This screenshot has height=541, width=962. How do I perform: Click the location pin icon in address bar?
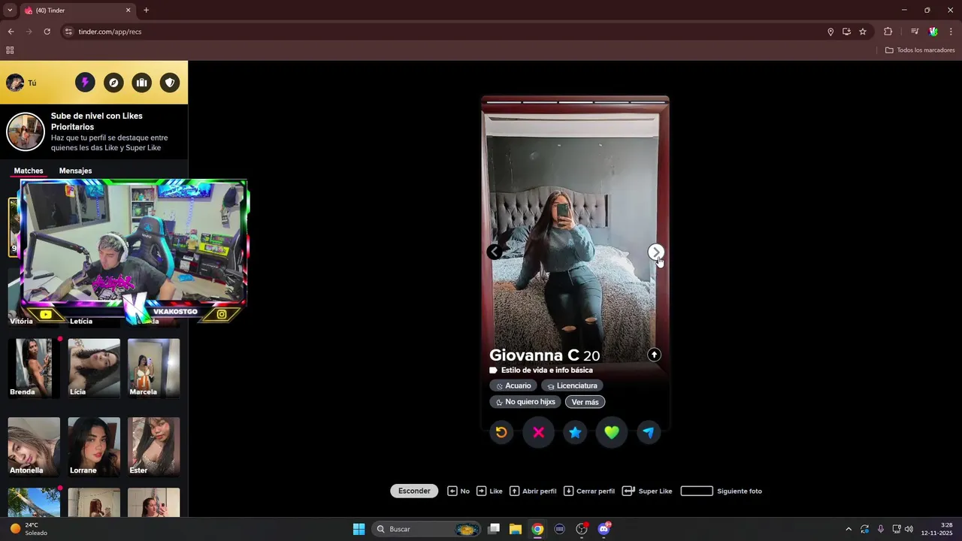point(830,32)
